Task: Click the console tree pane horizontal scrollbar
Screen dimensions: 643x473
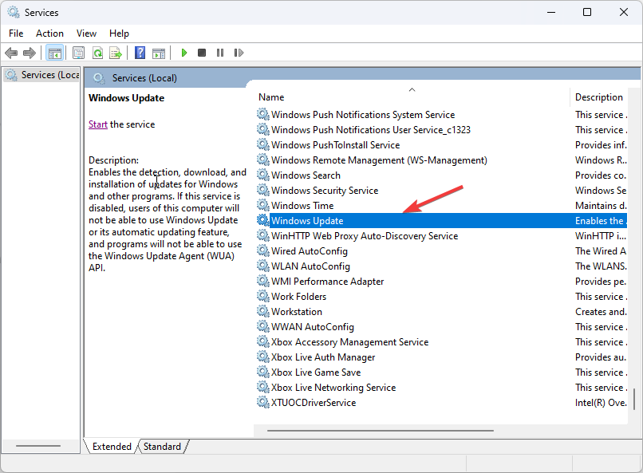Action: (x=38, y=446)
